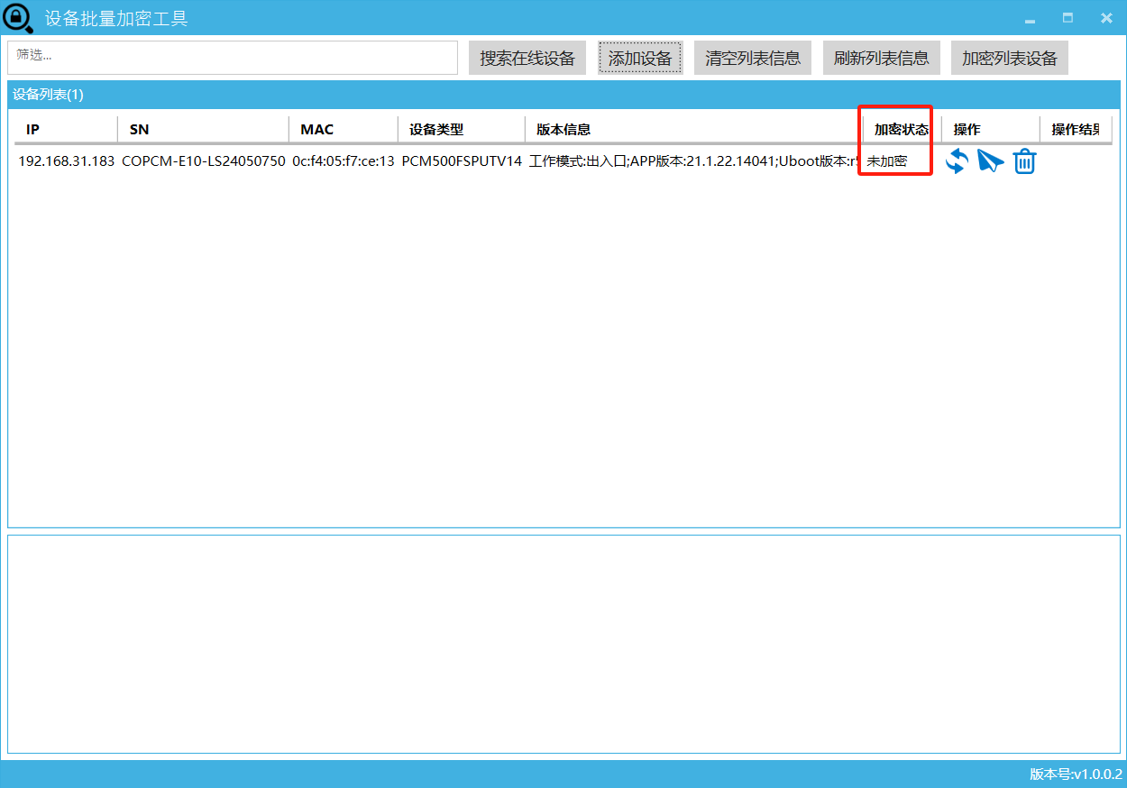The height and width of the screenshot is (788, 1127).
Task: Click the lock logo in the title bar
Action: (18, 18)
